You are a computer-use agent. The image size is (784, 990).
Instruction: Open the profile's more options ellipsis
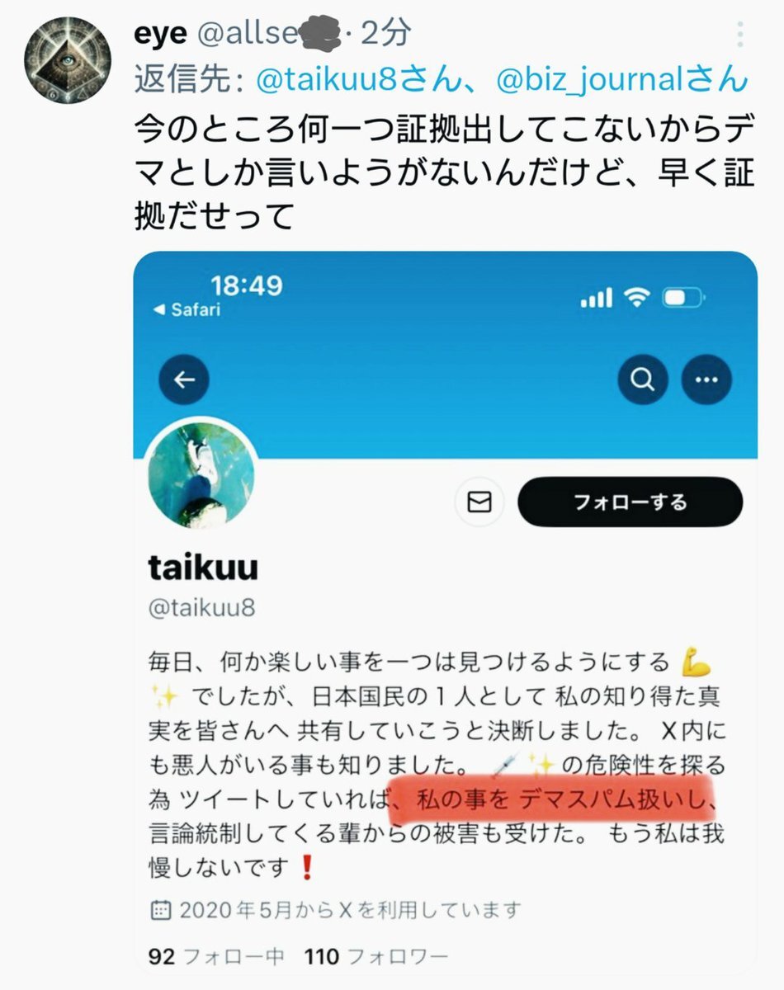706,379
